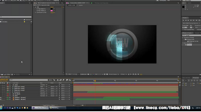Image resolution: width=201 pixels, height=112 pixels.
Task: Collapse the Color Correction category
Action: coord(183,43)
